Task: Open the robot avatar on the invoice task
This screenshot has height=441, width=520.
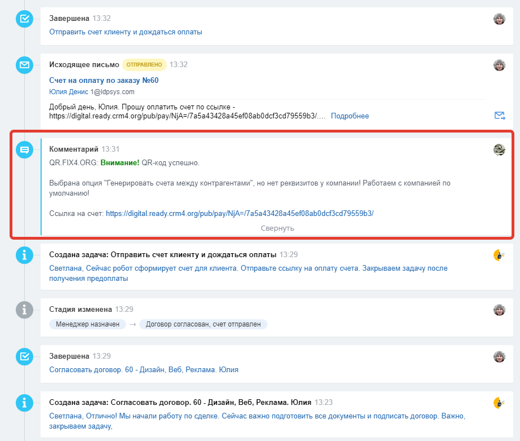Action: tap(499, 255)
